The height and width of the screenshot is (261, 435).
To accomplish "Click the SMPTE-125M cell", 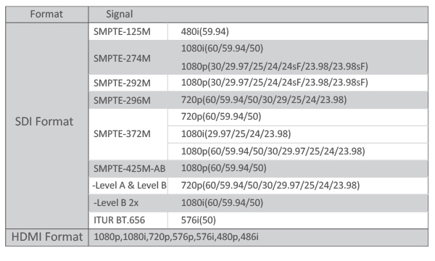I will pos(128,32).
